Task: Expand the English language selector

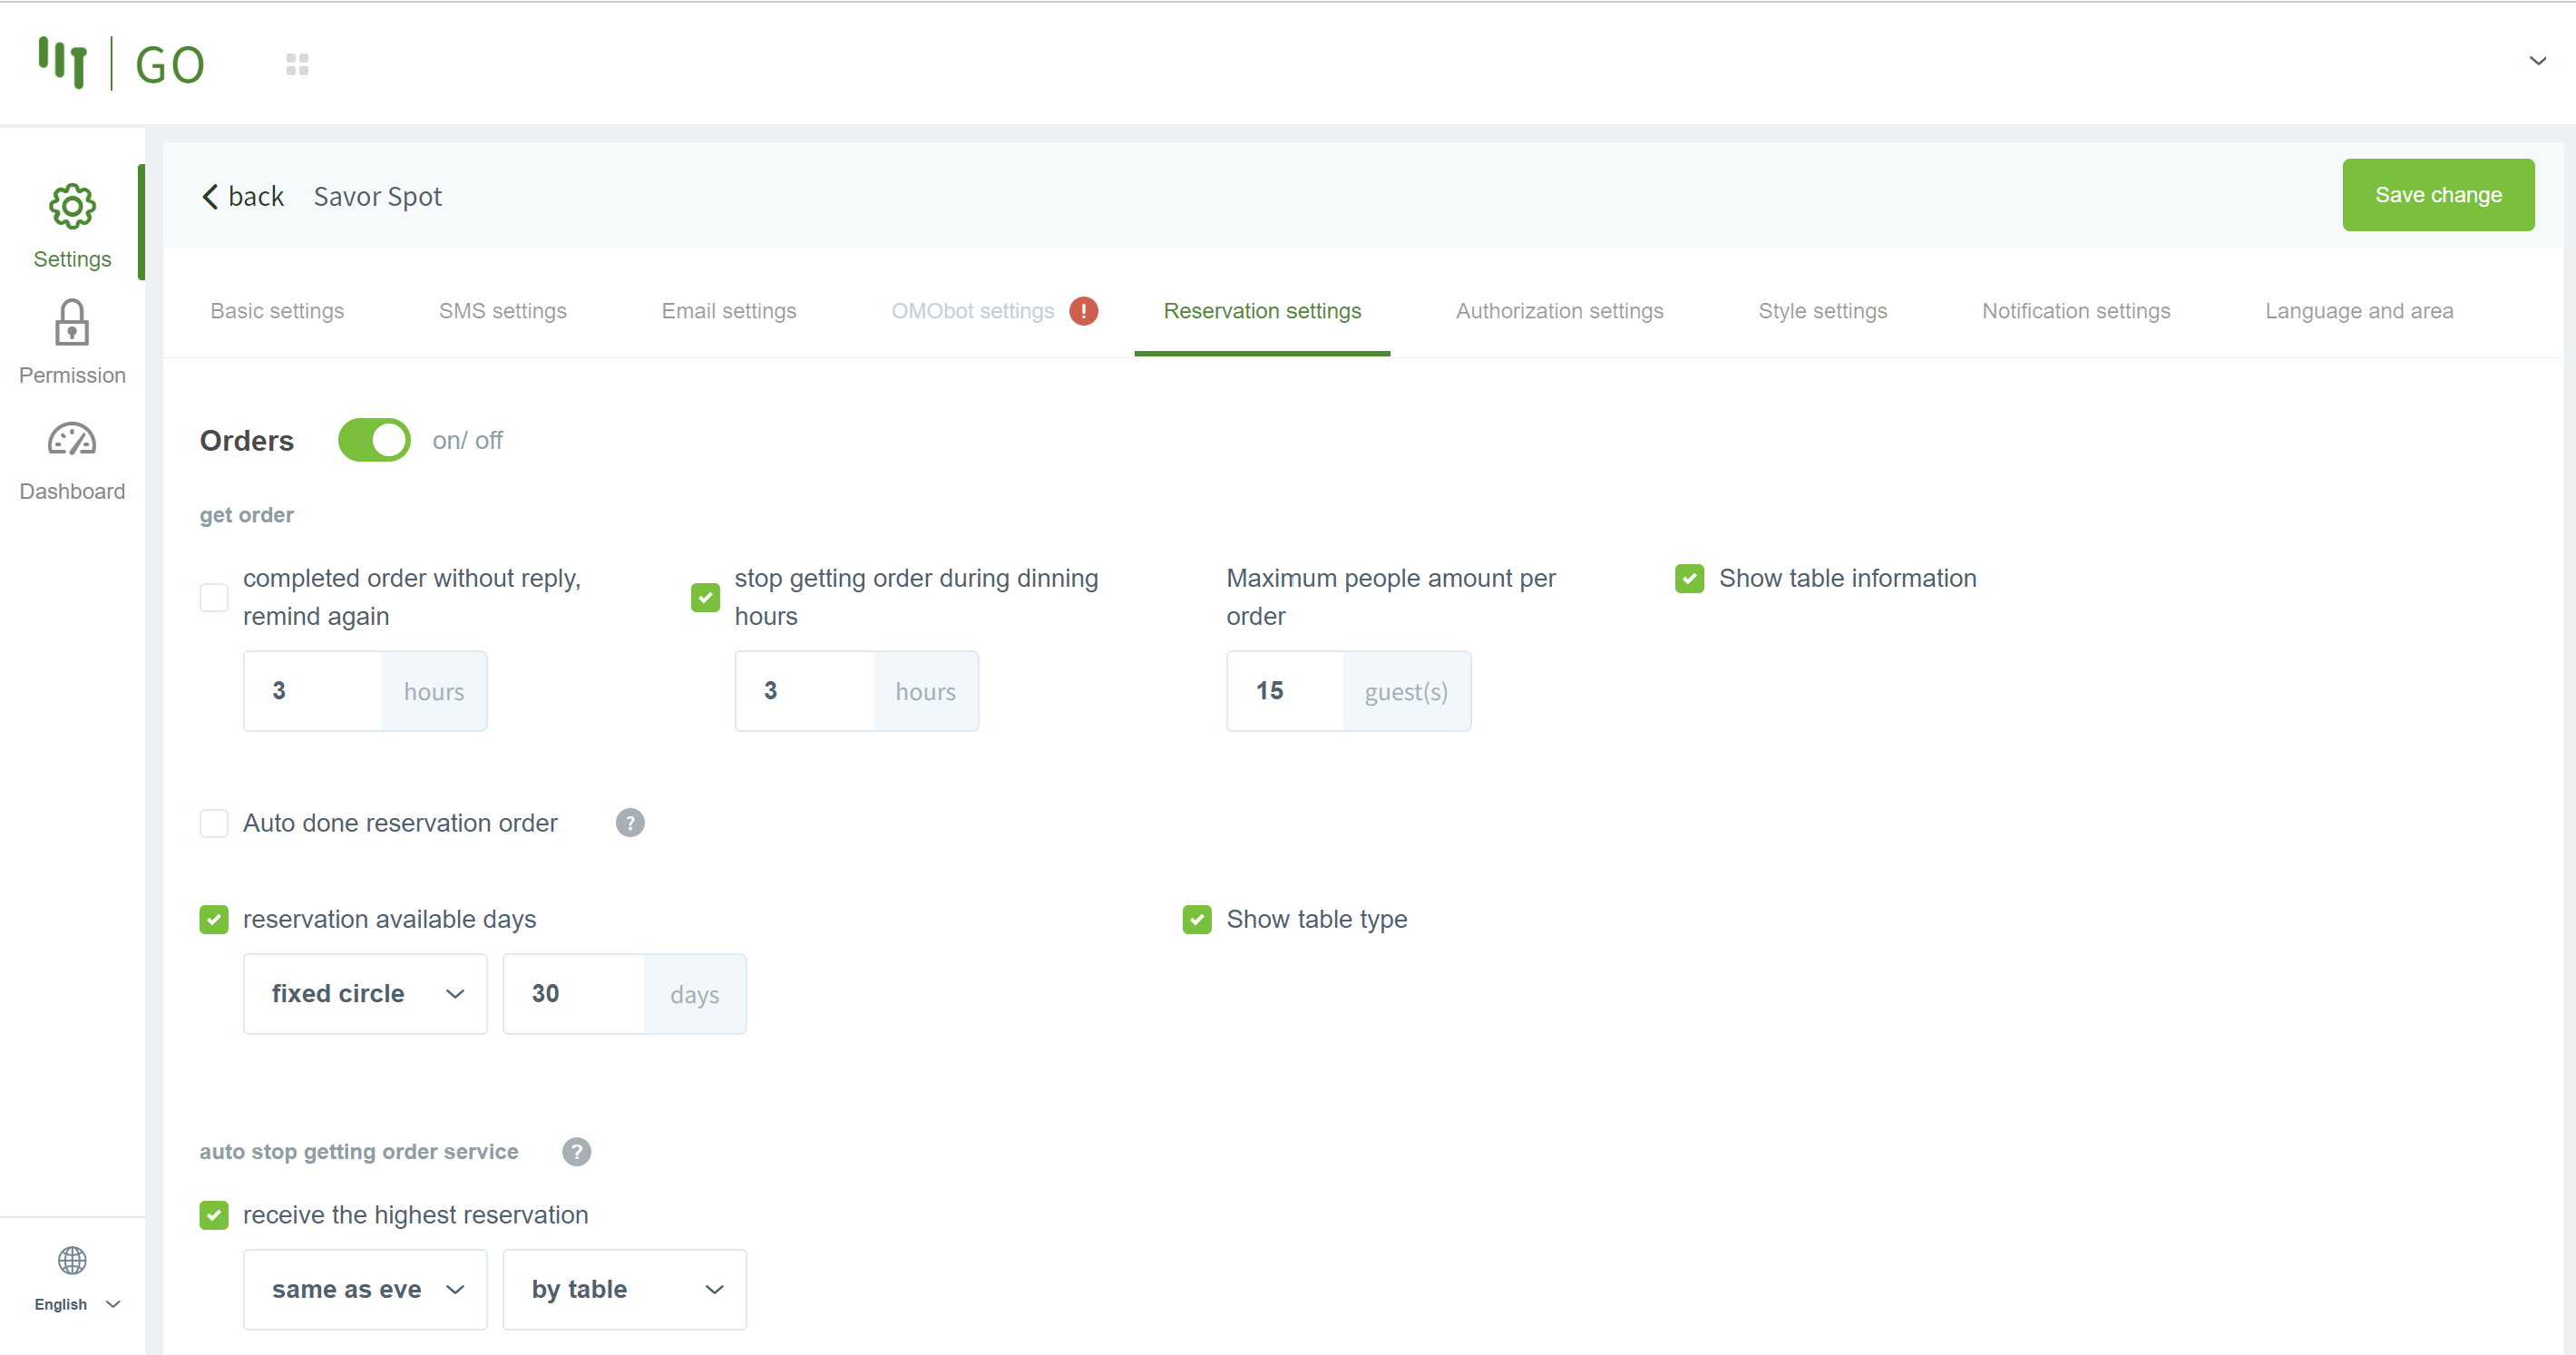Action: [x=76, y=1304]
